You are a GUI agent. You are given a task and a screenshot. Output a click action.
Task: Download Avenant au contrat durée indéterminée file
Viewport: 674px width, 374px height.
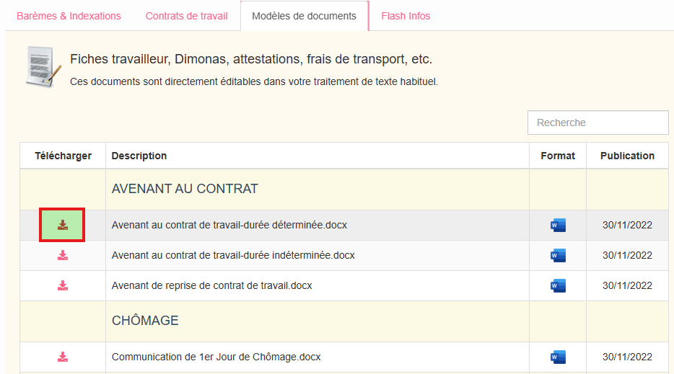[63, 256]
